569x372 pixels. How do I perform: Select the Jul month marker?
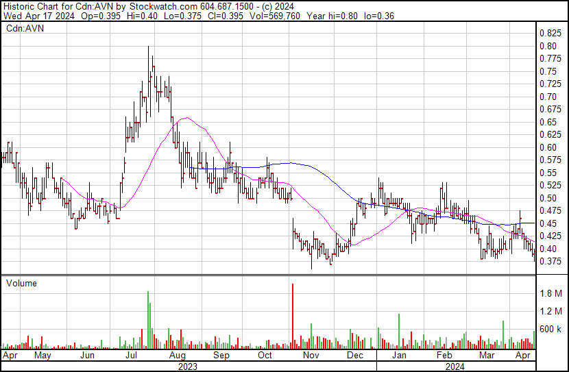131,356
